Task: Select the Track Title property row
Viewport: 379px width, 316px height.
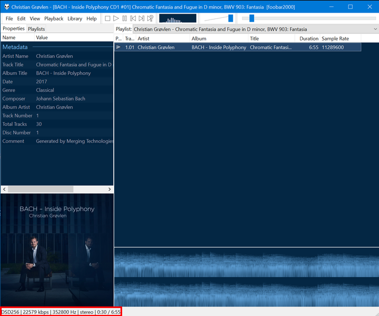Action: [57, 65]
